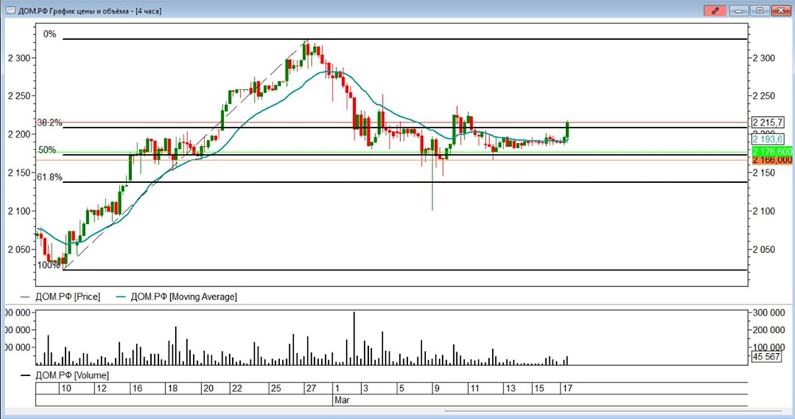Screen dimensions: 795x419
Task: Click the Fibonacci '100%' level label
Action: tap(48, 265)
